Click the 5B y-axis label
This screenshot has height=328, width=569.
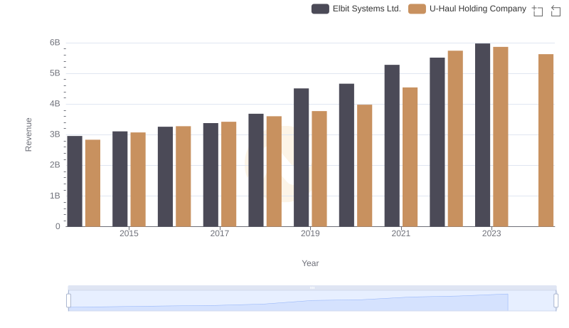click(55, 73)
